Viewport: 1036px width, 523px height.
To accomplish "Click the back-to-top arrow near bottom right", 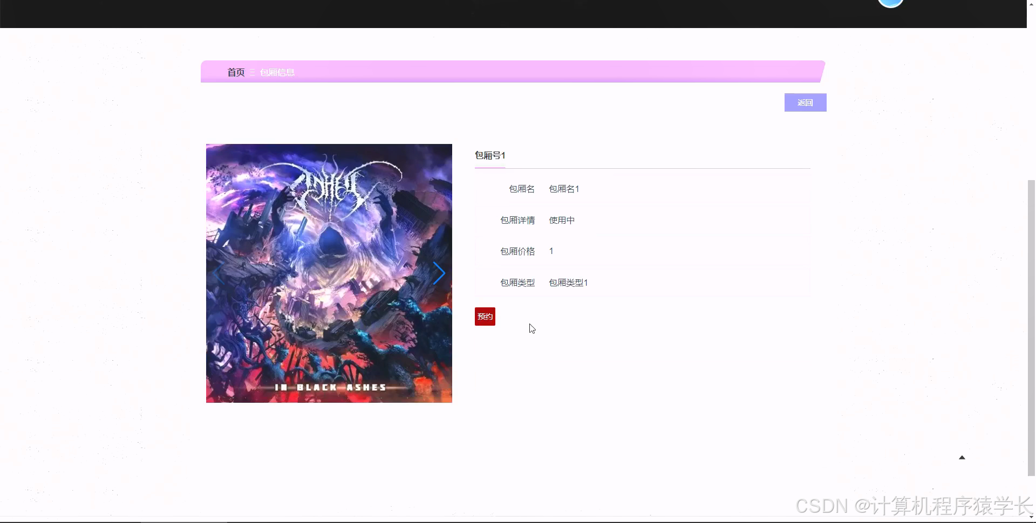I will coord(962,457).
